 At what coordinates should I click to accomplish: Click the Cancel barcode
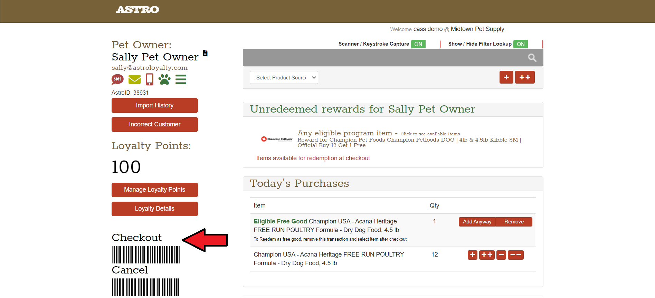coord(145,287)
